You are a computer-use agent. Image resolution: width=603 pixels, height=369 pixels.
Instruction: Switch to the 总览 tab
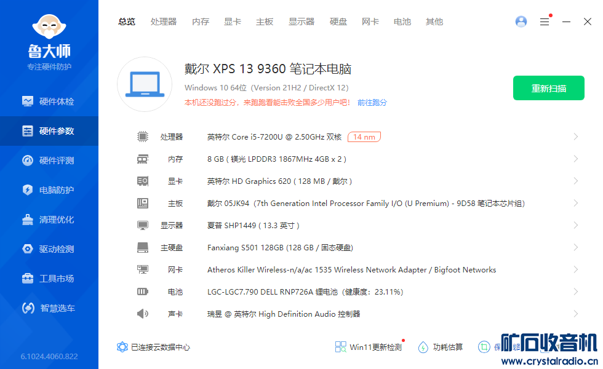[x=127, y=22]
